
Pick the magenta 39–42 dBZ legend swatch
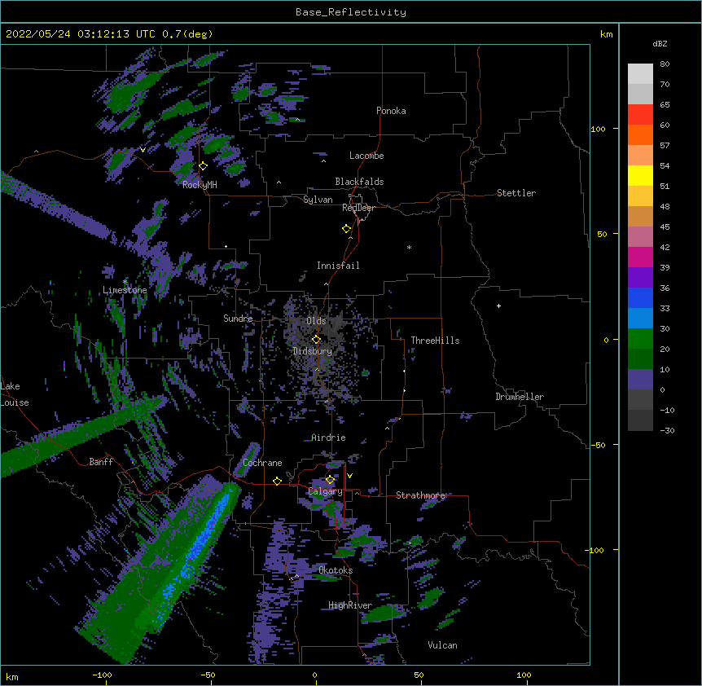[640, 257]
